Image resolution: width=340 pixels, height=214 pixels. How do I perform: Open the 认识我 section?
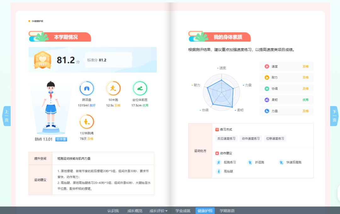point(113,210)
